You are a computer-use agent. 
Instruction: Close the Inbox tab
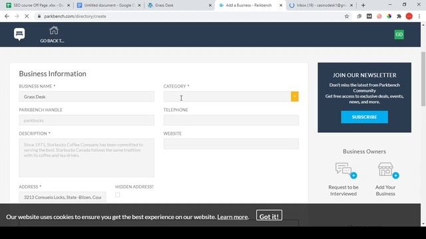click(351, 5)
